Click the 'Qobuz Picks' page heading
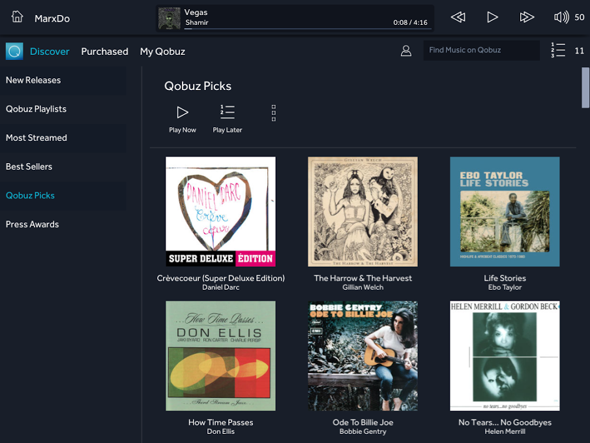The height and width of the screenshot is (443, 590). coord(198,86)
